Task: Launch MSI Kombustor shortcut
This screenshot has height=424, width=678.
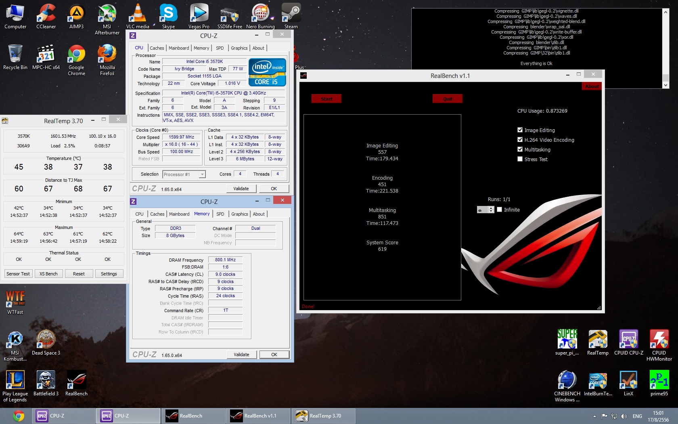Action: tap(15, 345)
